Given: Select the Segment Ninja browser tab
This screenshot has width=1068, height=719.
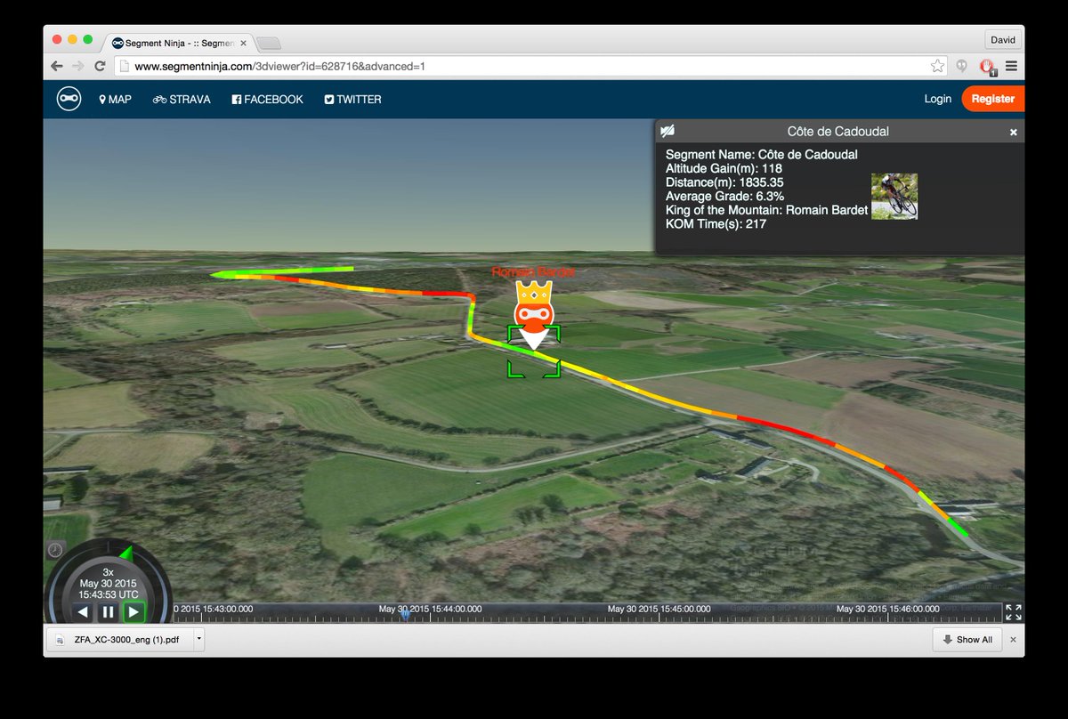Looking at the screenshot, I should click(180, 43).
